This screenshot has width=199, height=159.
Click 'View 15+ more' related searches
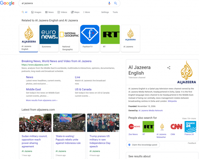[x=189, y=118]
